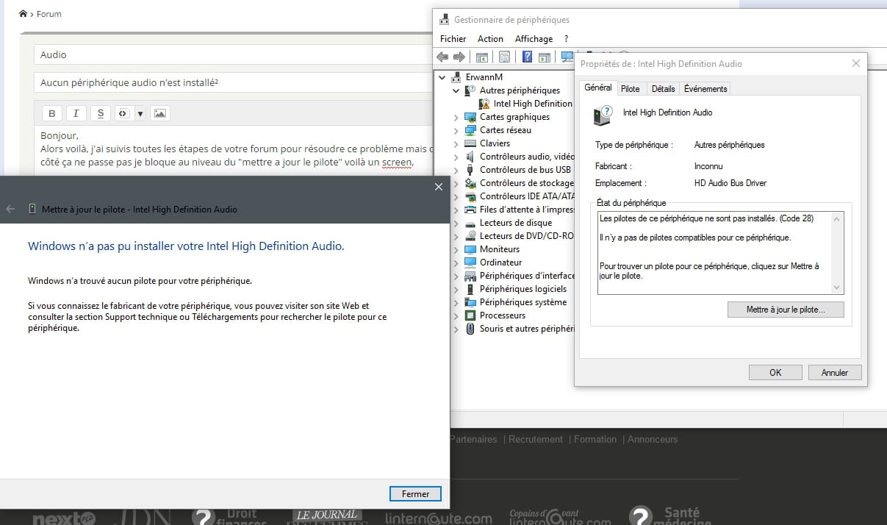Open the ? help menu

(566, 39)
